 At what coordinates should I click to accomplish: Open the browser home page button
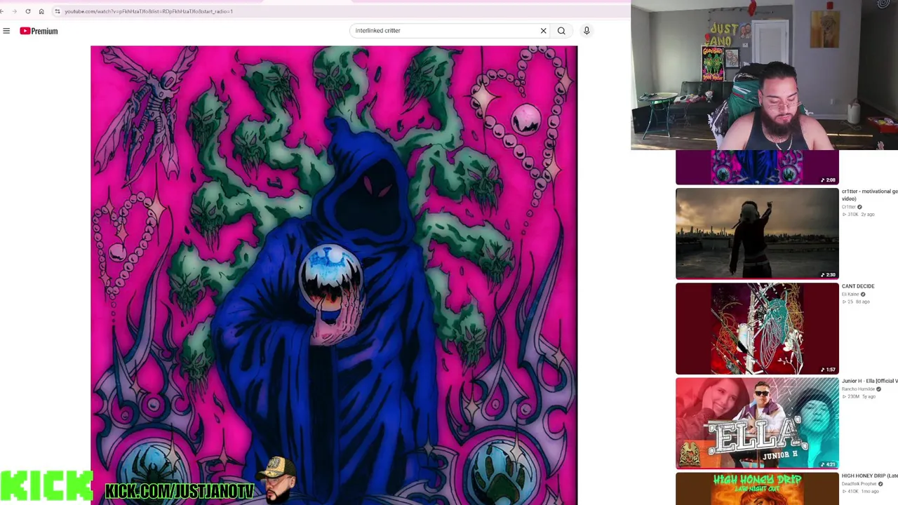click(x=41, y=11)
